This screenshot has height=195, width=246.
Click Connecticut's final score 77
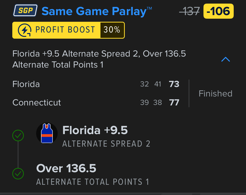click(x=174, y=103)
